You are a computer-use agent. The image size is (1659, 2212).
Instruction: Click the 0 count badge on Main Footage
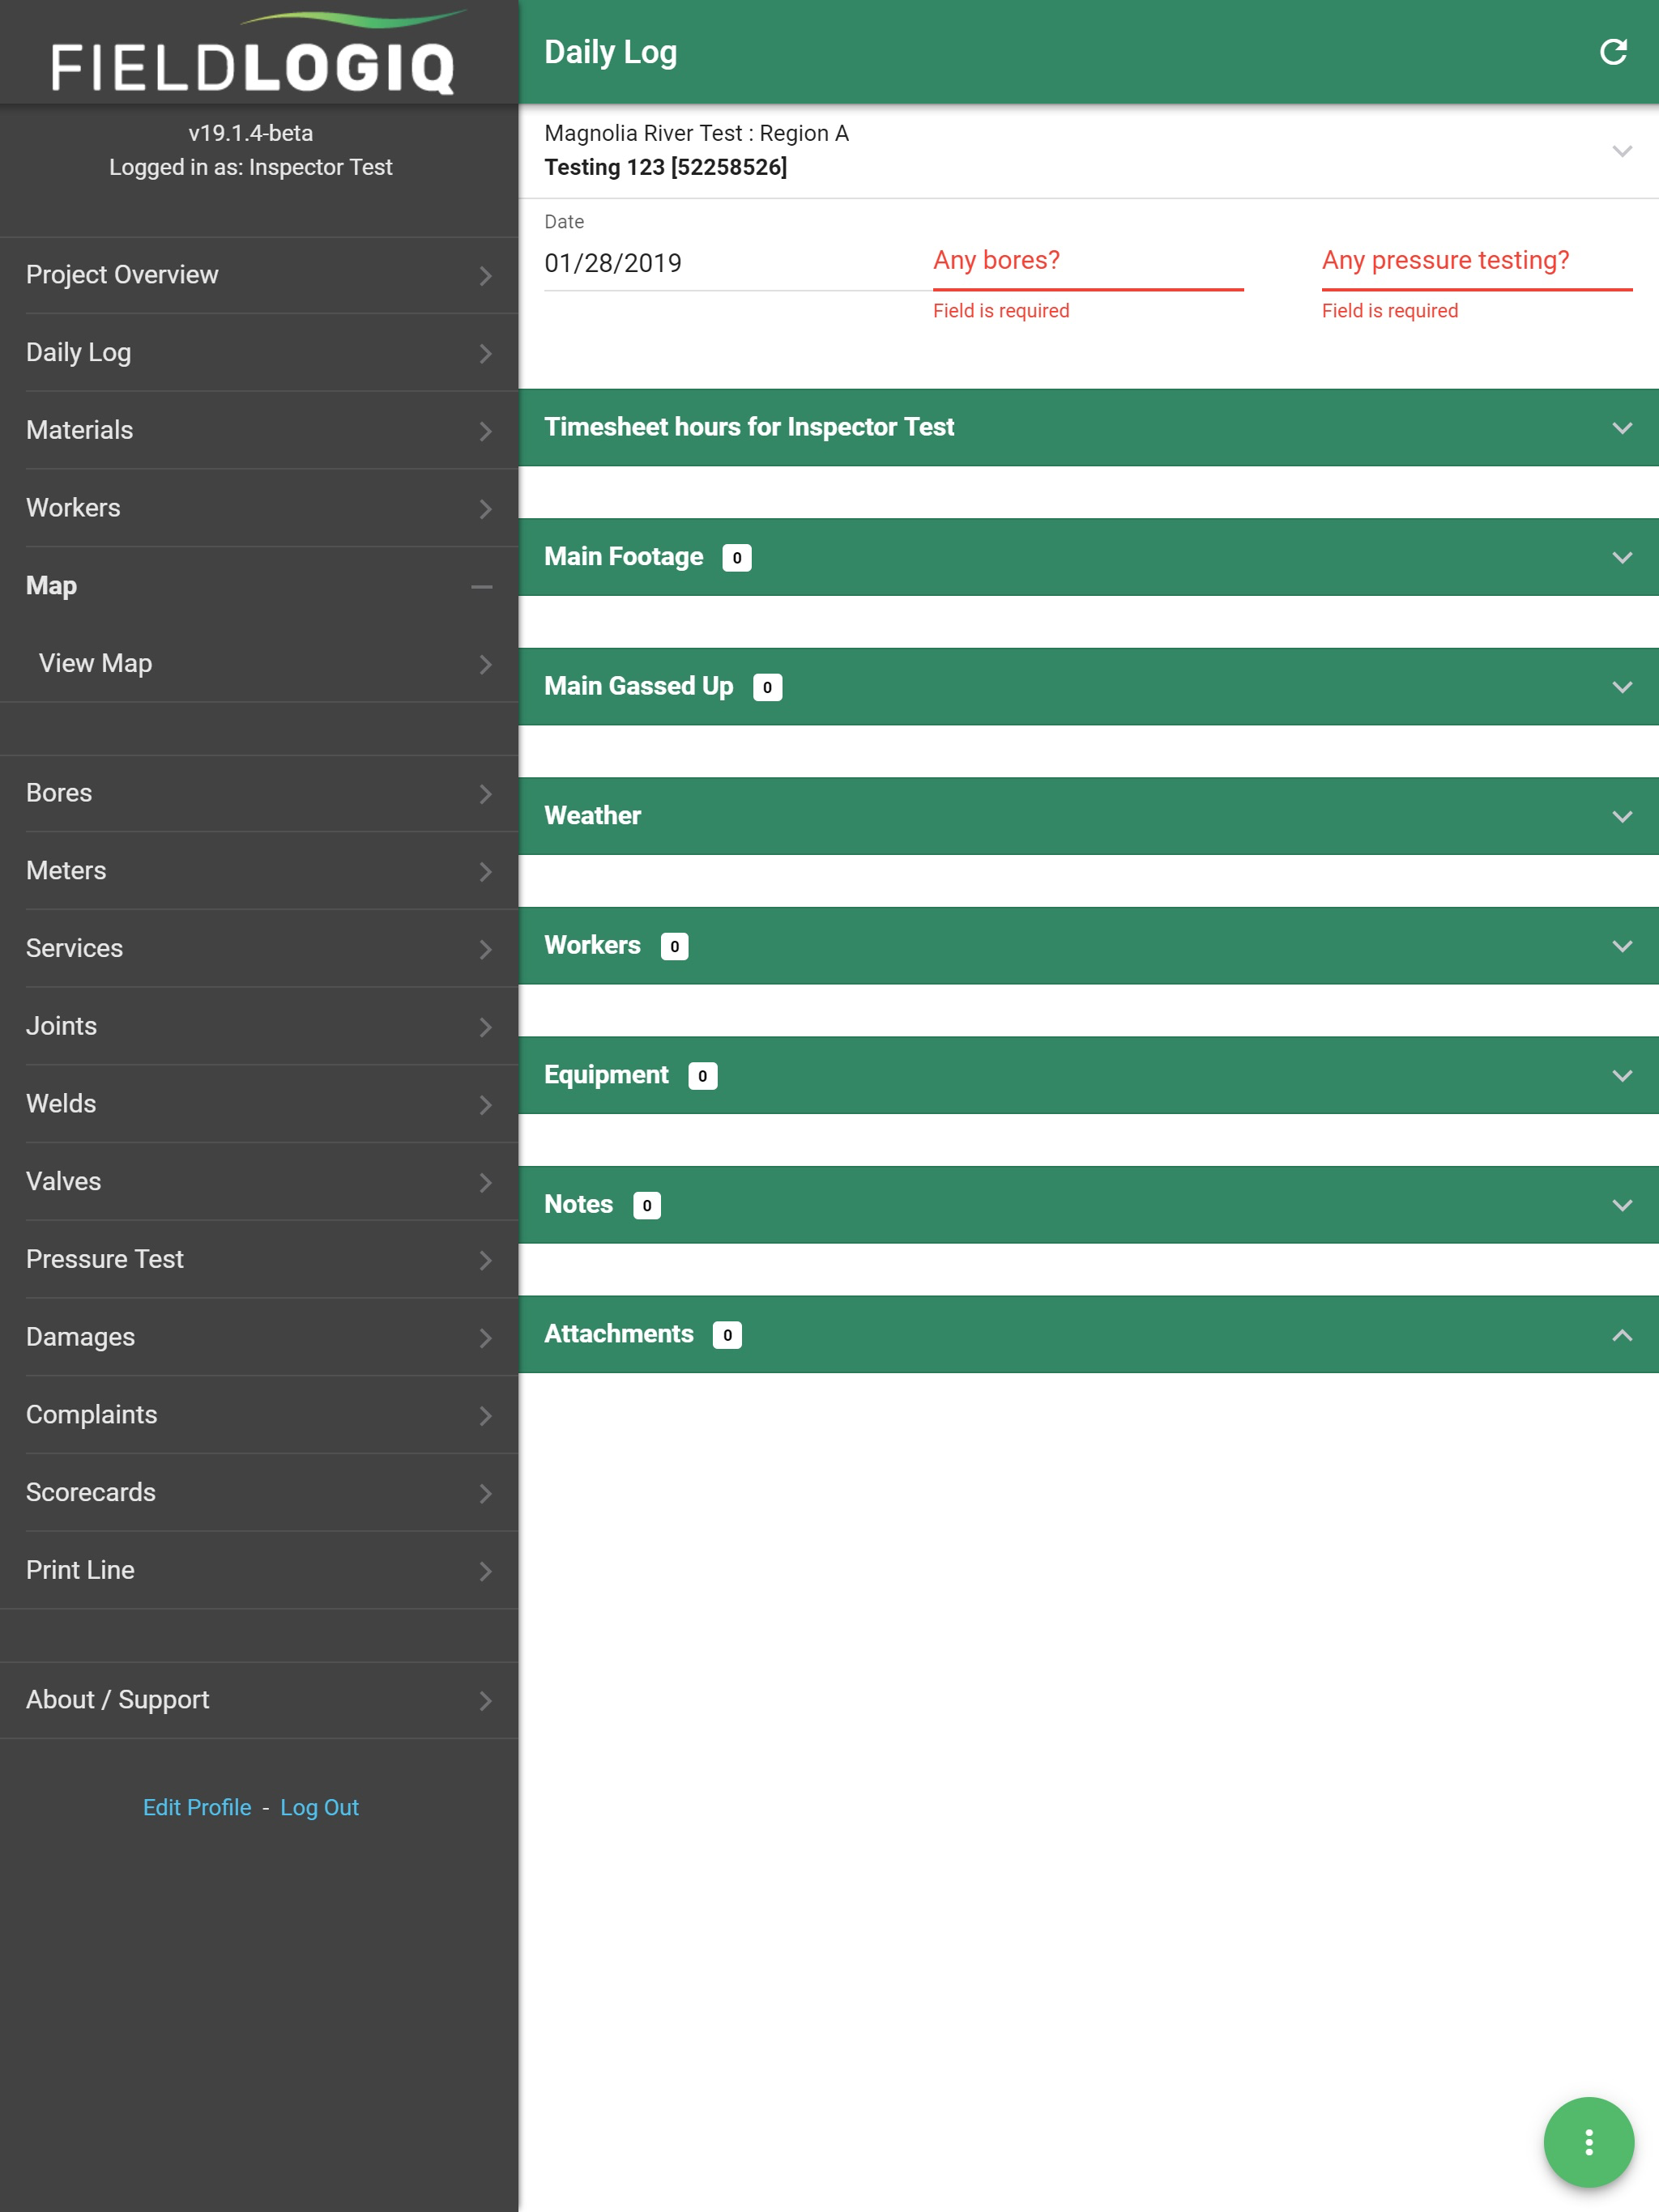[x=736, y=558]
